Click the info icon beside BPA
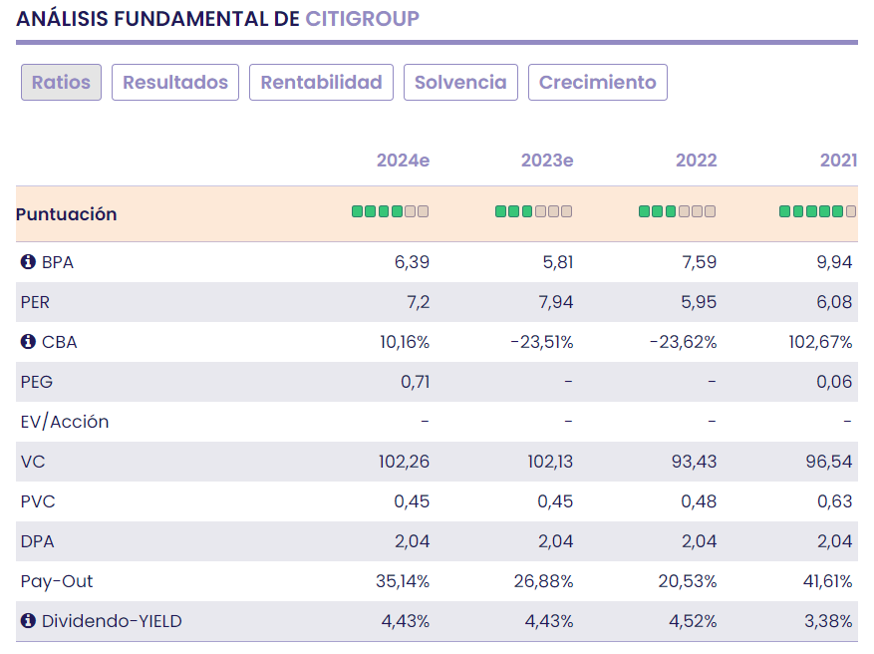 [28, 263]
